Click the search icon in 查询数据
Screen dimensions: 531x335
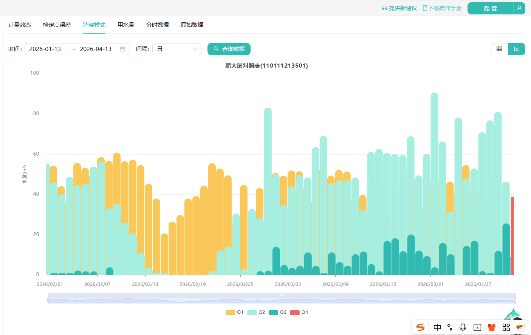216,49
